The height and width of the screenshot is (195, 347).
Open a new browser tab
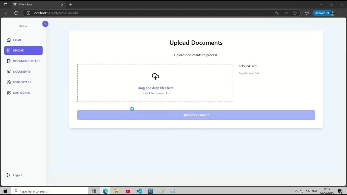pyautogui.click(x=70, y=4)
